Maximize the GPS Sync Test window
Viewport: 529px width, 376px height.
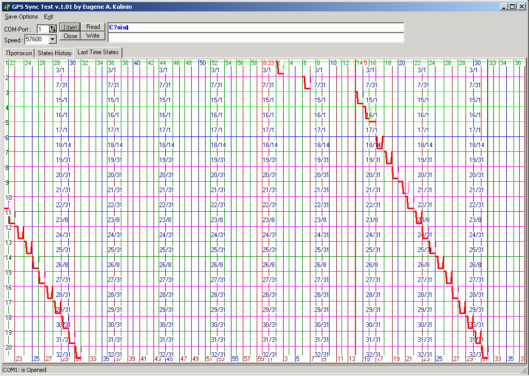[512, 6]
